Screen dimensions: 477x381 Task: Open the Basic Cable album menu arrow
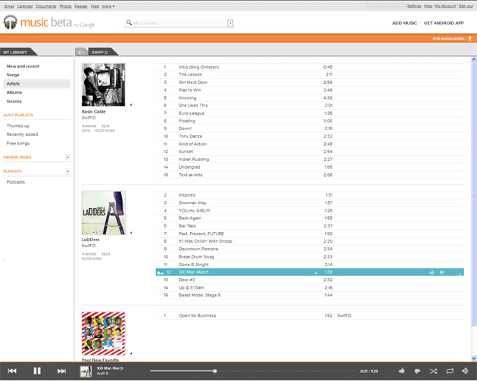[131, 104]
